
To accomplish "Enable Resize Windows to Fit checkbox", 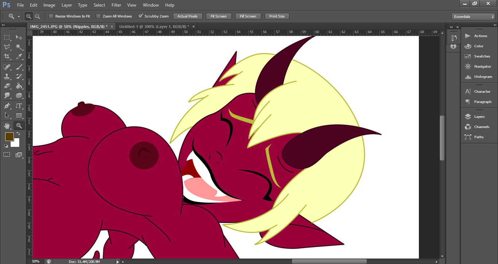I will [x=51, y=16].
